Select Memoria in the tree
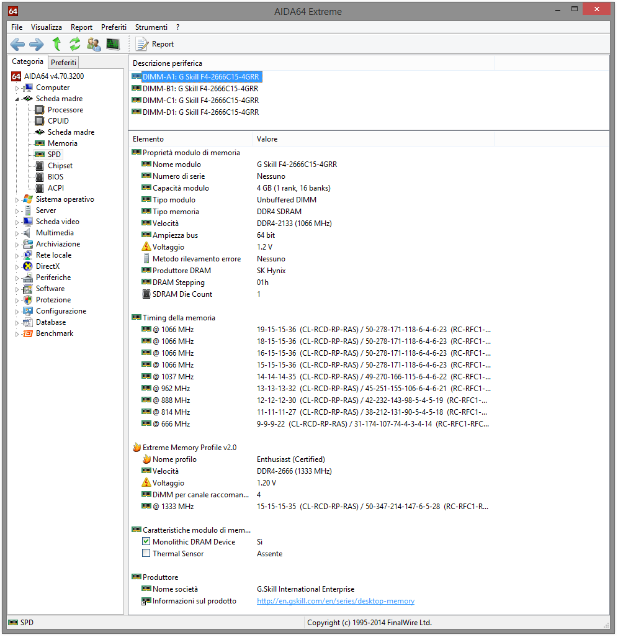This screenshot has height=637, width=618. [62, 143]
